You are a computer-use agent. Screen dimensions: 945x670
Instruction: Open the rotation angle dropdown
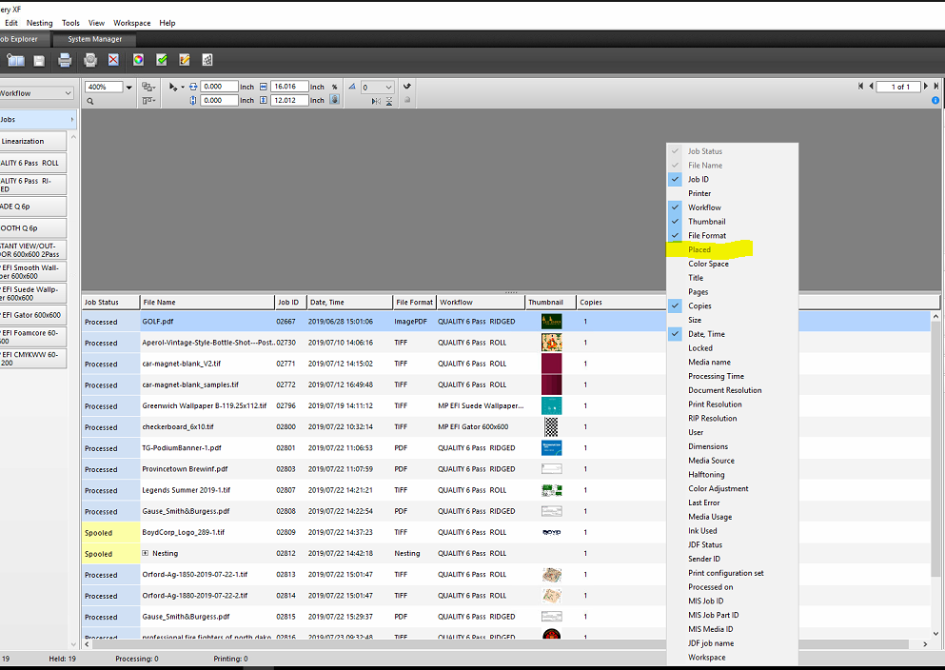tap(389, 88)
